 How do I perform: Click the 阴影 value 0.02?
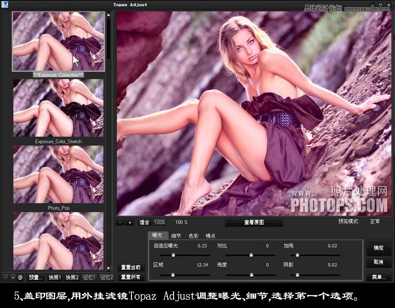(x=332, y=265)
